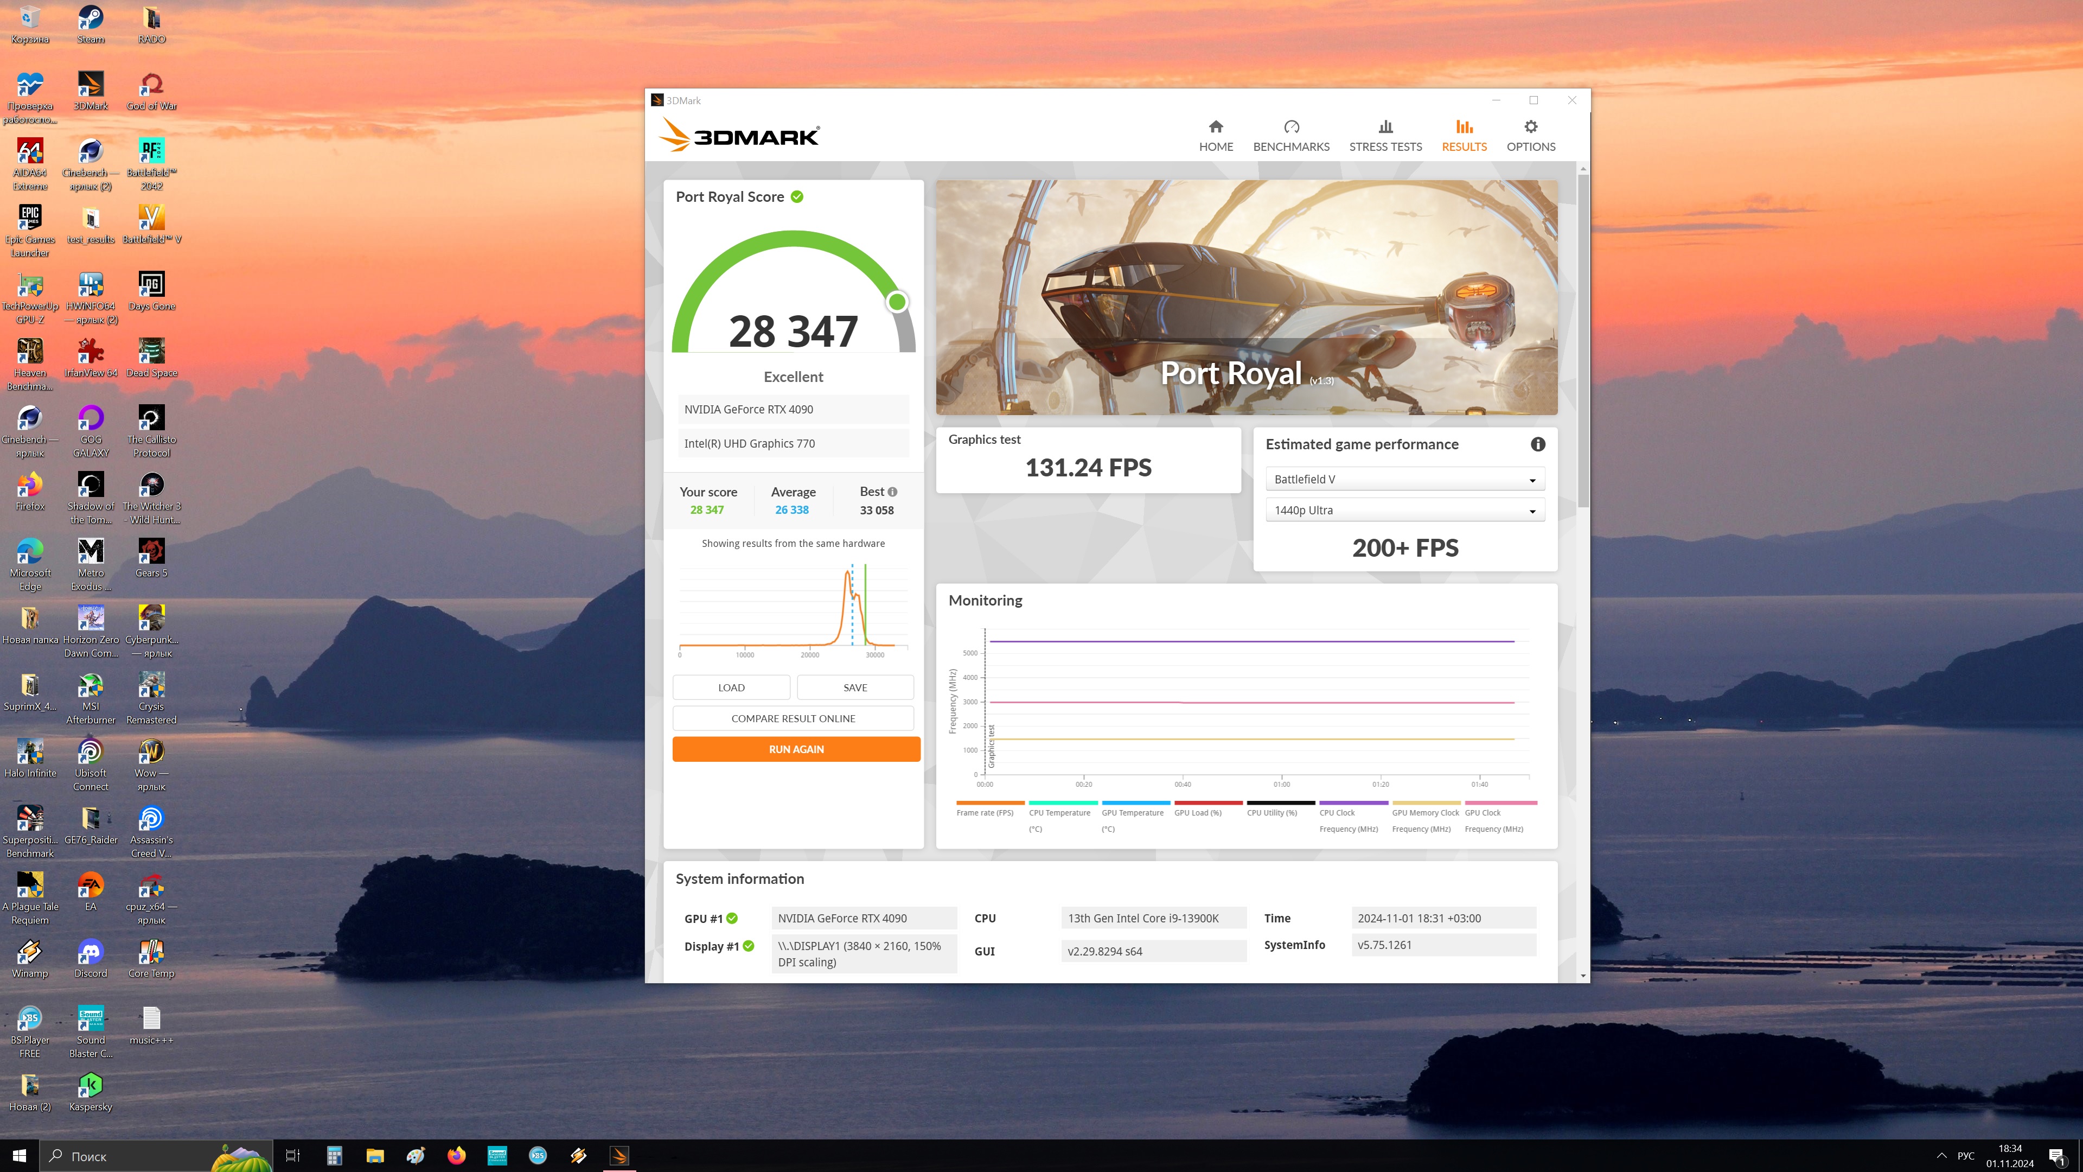Open the HOME tab in 3DMark
The height and width of the screenshot is (1172, 2083).
pyautogui.click(x=1215, y=135)
